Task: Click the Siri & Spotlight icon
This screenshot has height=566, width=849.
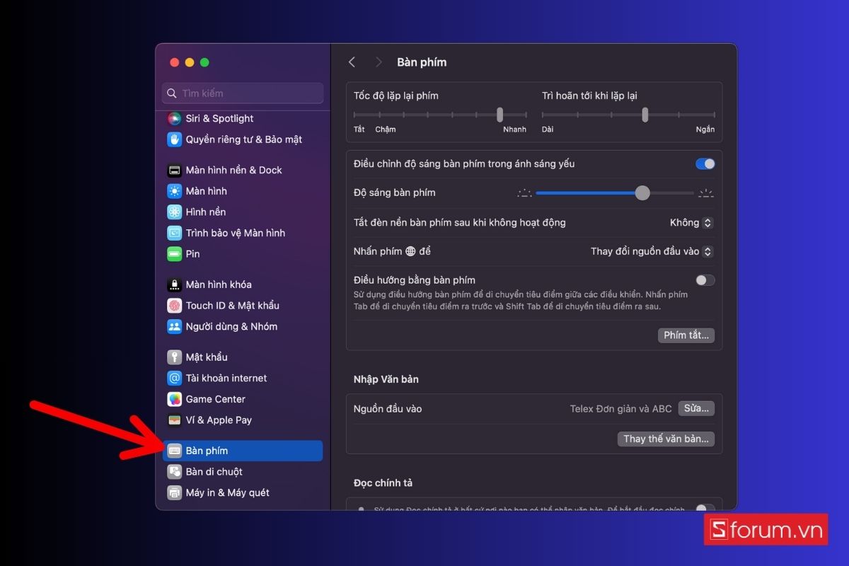Action: 174,119
